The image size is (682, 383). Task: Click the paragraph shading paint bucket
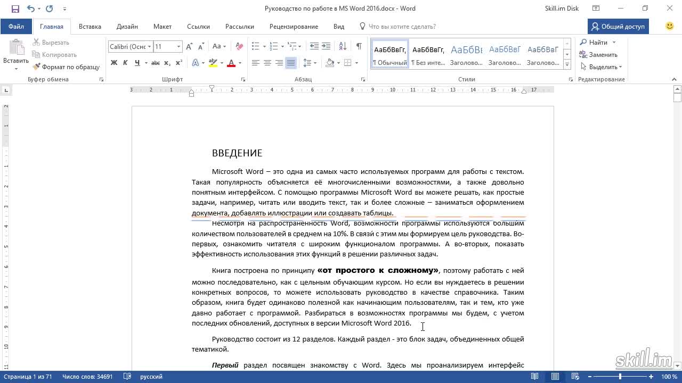[x=330, y=63]
